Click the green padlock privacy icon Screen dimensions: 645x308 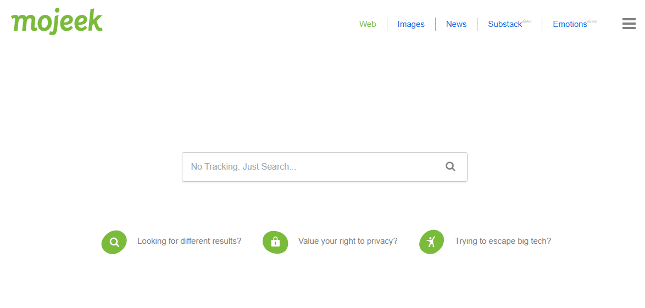275,242
